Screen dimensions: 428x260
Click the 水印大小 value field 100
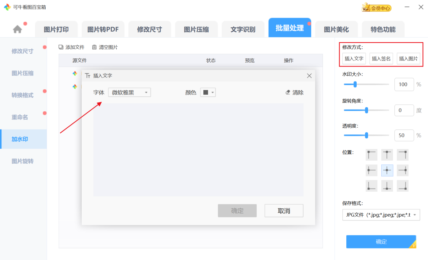(404, 84)
